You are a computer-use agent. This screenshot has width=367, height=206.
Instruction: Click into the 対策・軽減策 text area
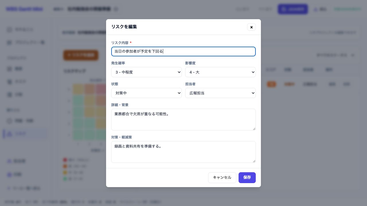(183, 152)
